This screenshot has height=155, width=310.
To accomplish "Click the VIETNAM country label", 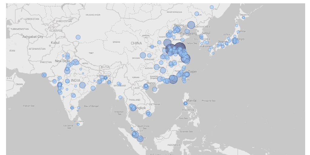I will point(154,104).
